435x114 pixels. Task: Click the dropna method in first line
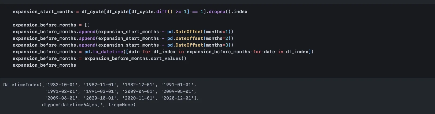click(217, 12)
